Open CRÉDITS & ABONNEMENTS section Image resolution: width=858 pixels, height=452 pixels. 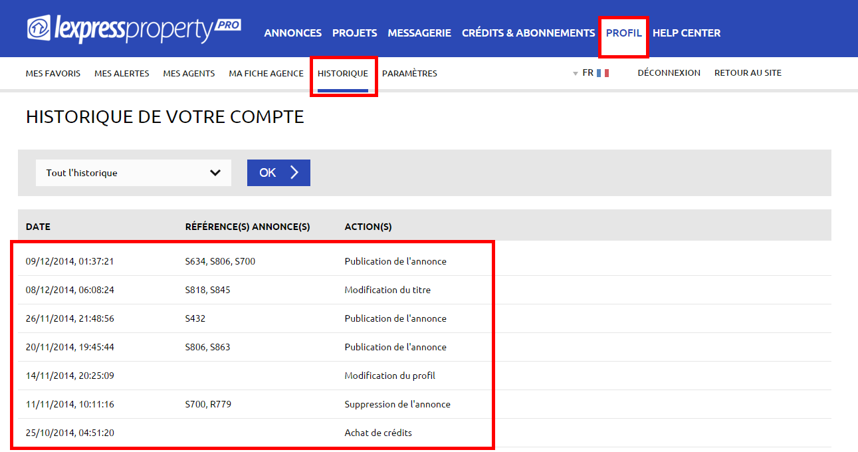[528, 33]
